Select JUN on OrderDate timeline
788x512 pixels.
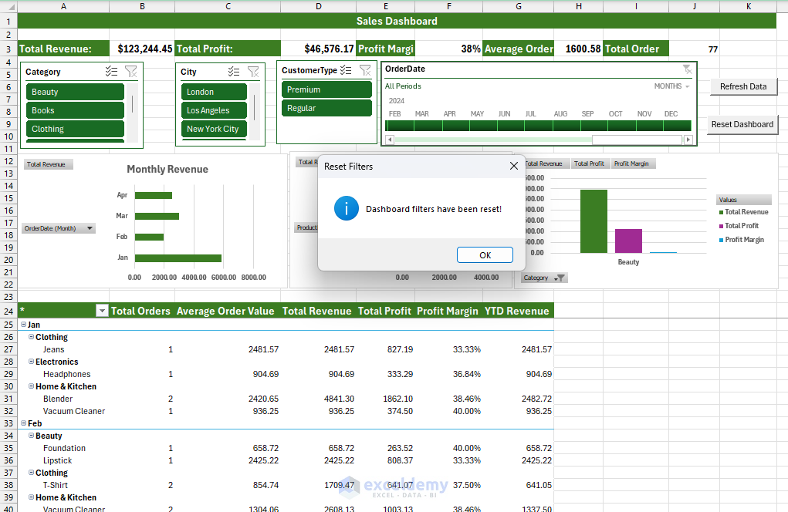tap(511, 126)
